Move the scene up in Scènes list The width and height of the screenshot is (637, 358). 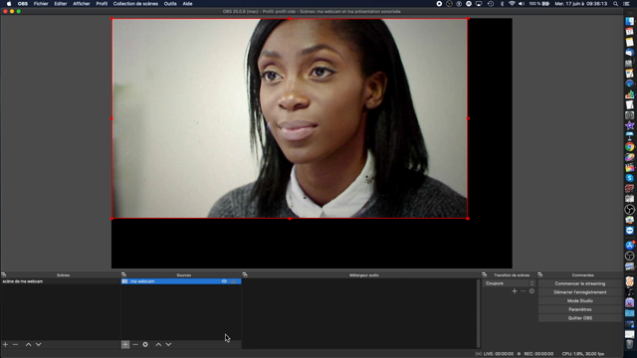click(29, 344)
